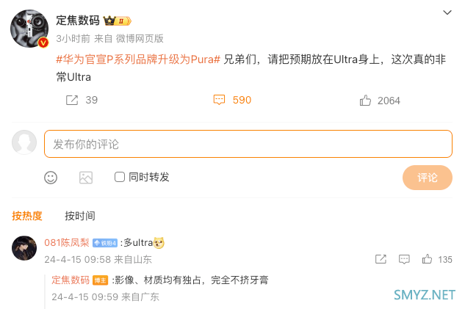This screenshot has width=465, height=309.
Task: Expand the post options chevron menu
Action: [447, 12]
